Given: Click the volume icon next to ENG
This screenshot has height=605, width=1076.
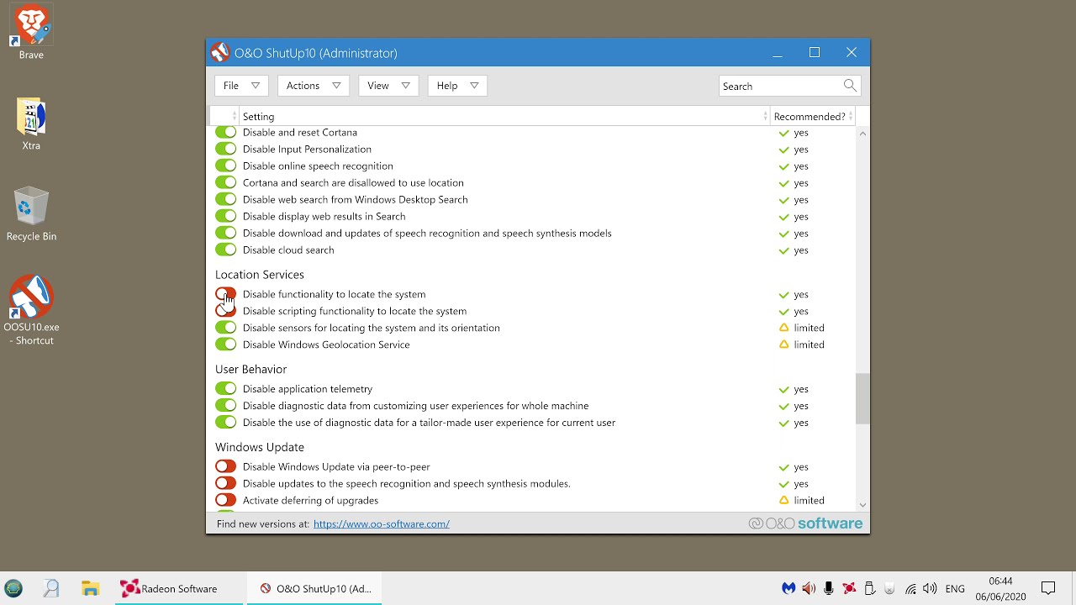Looking at the screenshot, I should point(930,588).
